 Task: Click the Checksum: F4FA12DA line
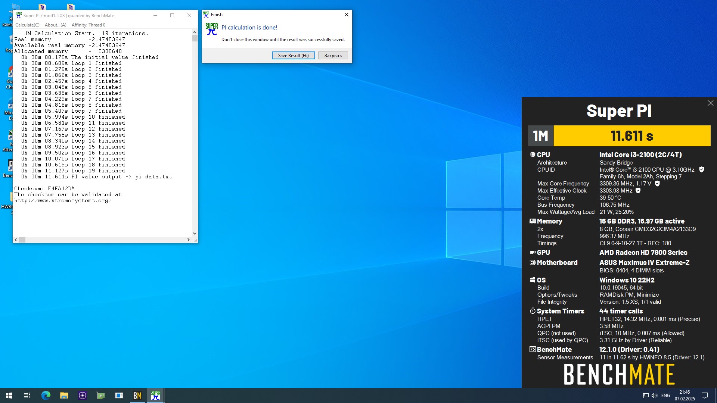pos(44,189)
